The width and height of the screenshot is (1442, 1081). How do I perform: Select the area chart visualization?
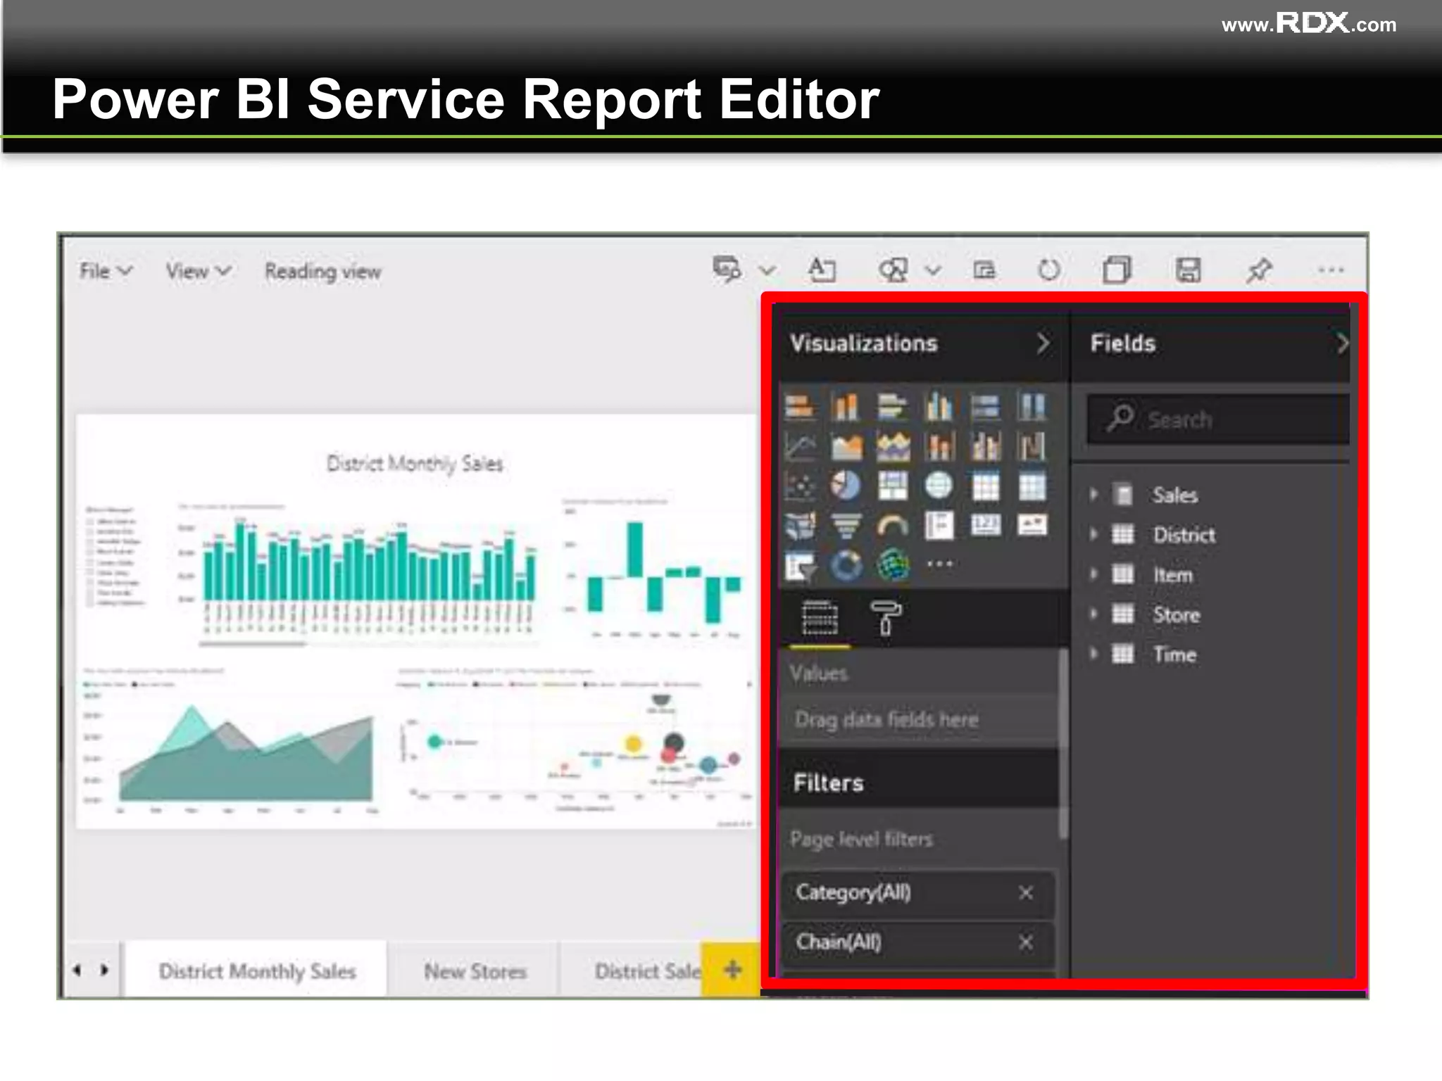846,446
